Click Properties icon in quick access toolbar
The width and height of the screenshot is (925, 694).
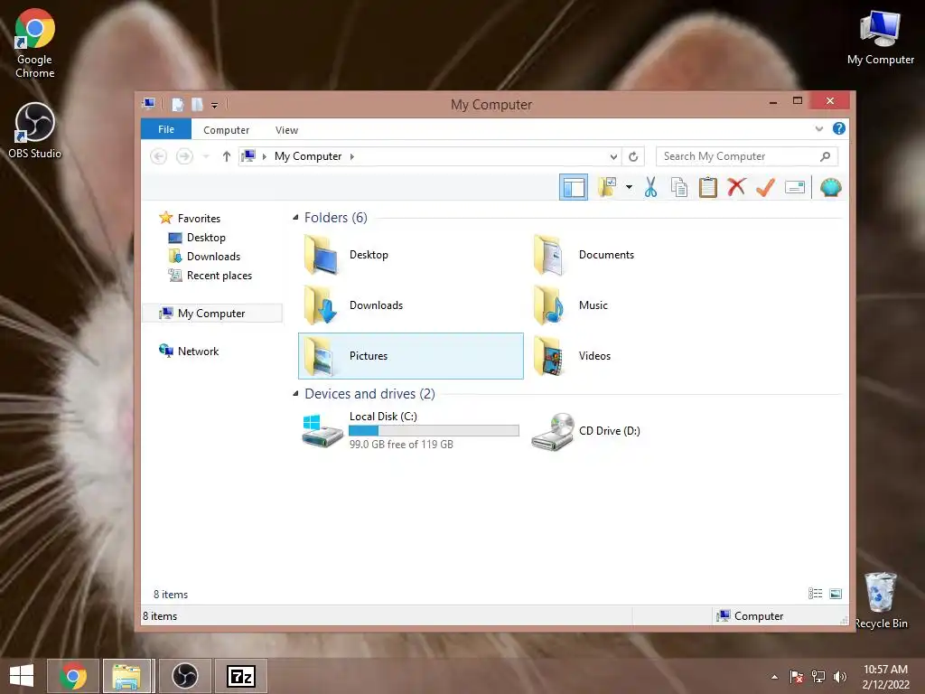point(178,105)
